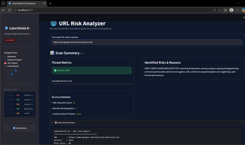This screenshot has height=145, width=245.
Task: Reload the localhost page
Action: [9, 10]
